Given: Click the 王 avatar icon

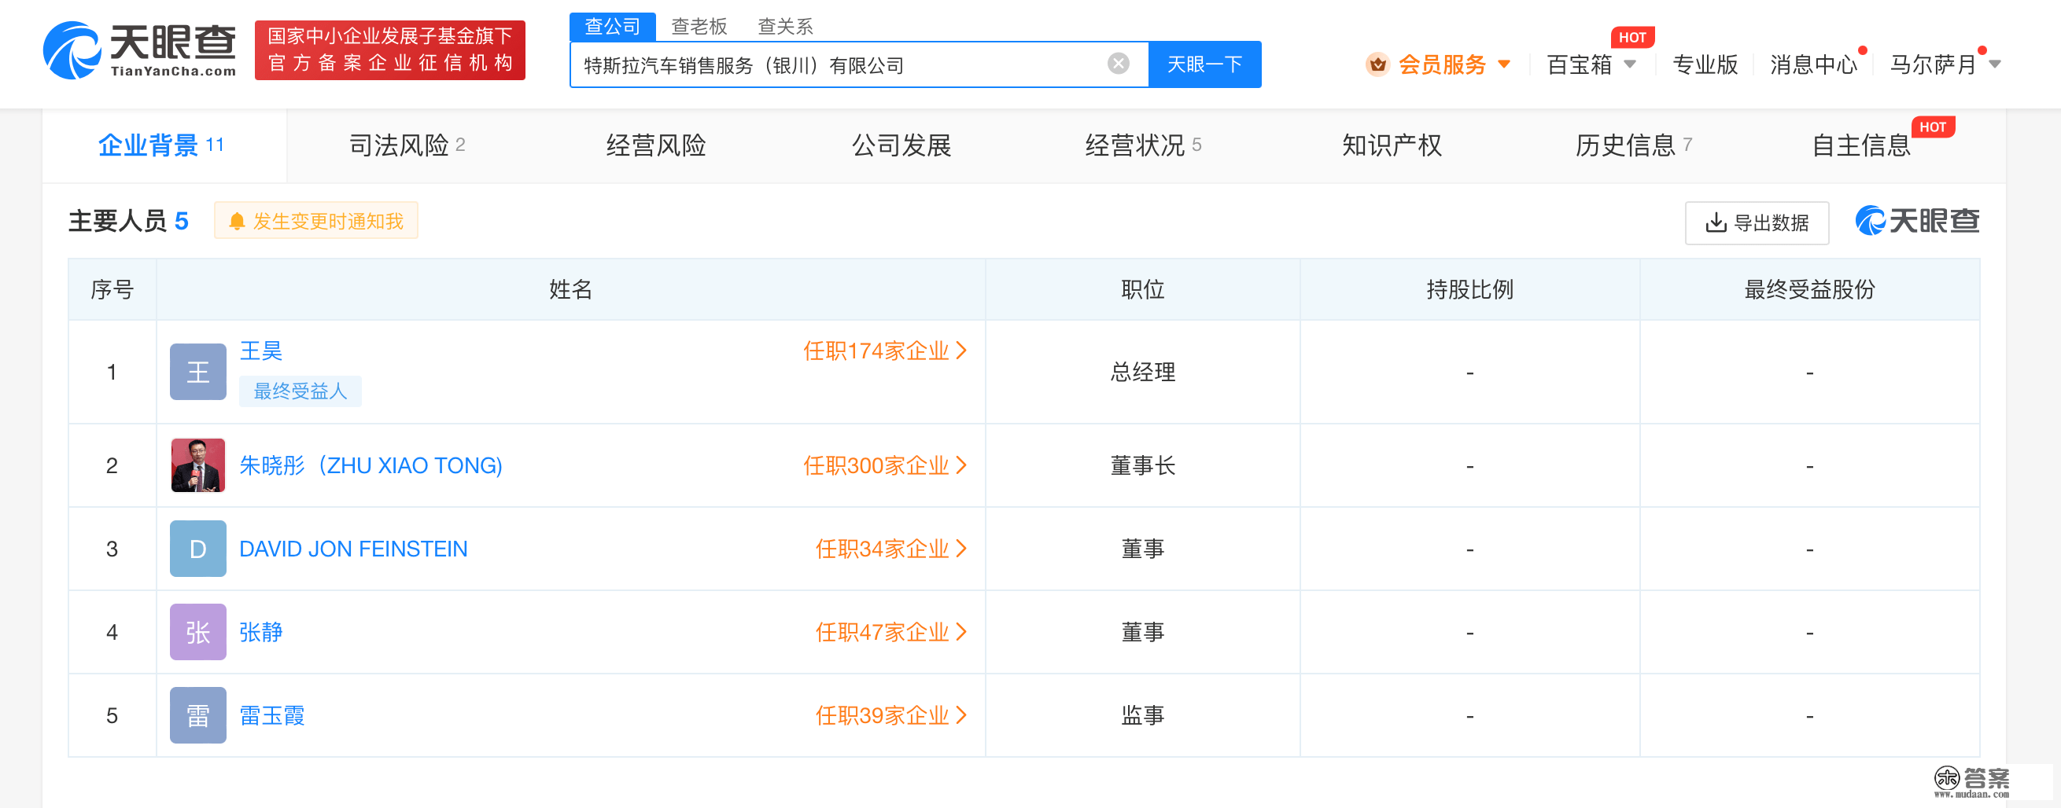Looking at the screenshot, I should click(x=197, y=372).
